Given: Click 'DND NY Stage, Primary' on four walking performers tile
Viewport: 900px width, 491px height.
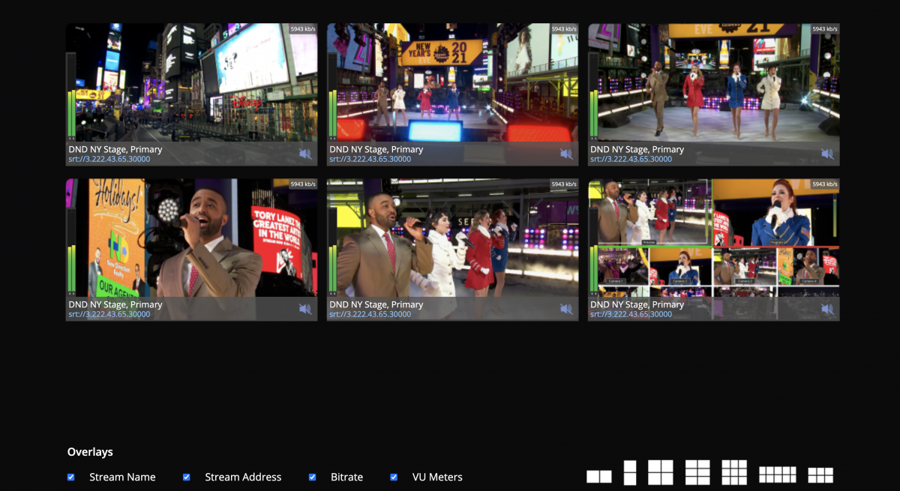Looking at the screenshot, I should point(637,149).
